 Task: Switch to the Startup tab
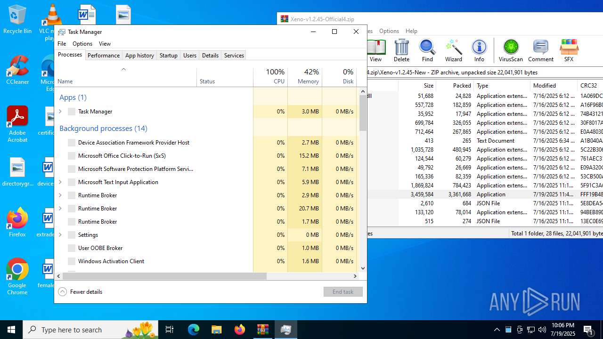pos(168,55)
